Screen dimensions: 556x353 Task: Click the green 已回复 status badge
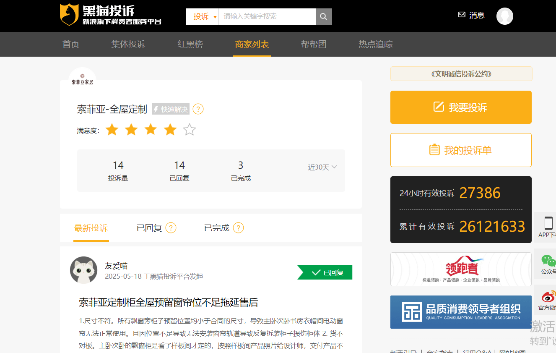coord(325,272)
